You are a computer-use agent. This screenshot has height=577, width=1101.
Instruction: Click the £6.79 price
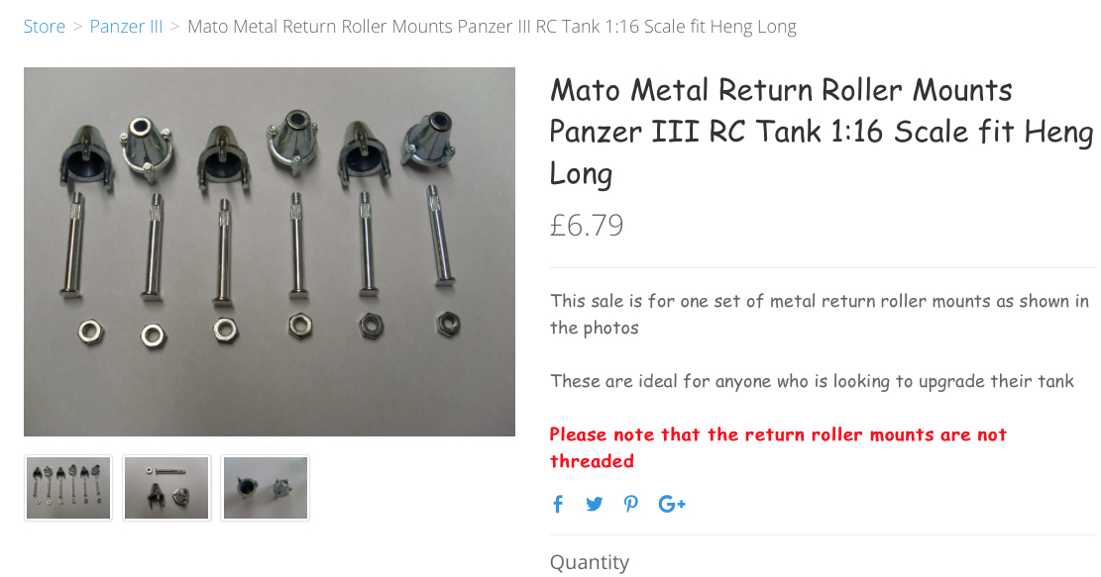click(x=587, y=225)
